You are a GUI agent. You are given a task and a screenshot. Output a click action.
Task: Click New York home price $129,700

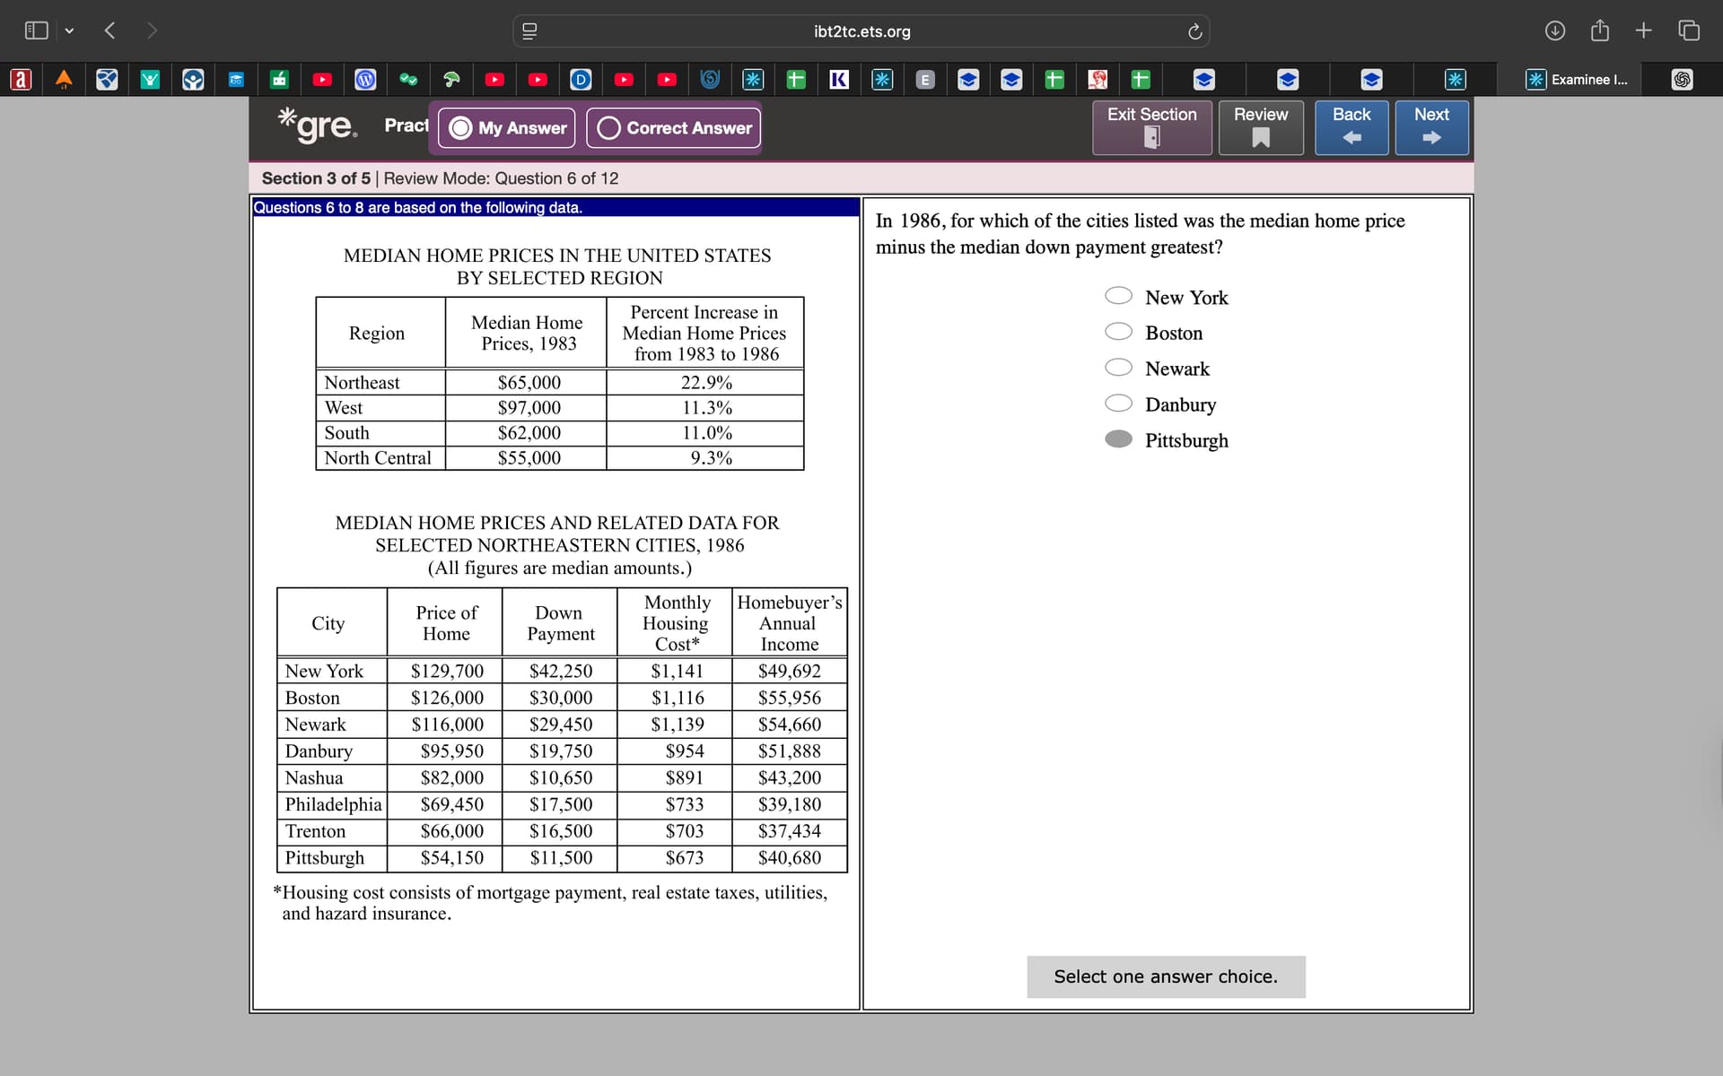click(447, 672)
